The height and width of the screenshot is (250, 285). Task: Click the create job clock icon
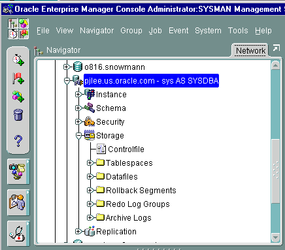pyautogui.click(x=18, y=60)
